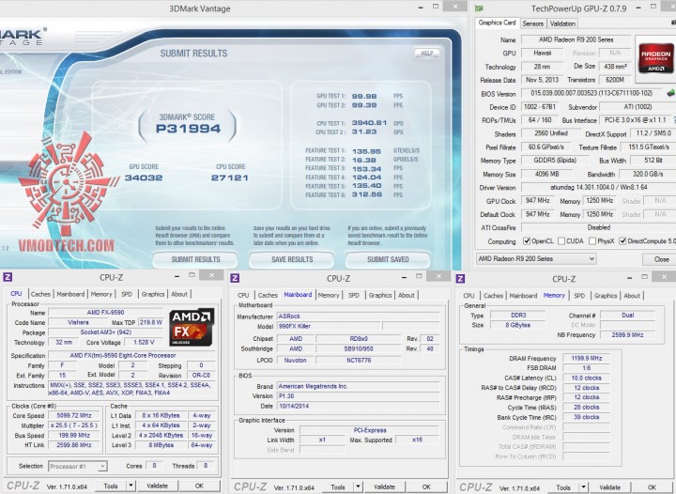The image size is (676, 494).
Task: Toggle the OpenCL checkbox in GPU-Z
Action: (527, 241)
